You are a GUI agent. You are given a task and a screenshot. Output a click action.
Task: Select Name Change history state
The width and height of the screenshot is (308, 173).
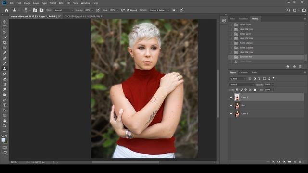coord(266,43)
